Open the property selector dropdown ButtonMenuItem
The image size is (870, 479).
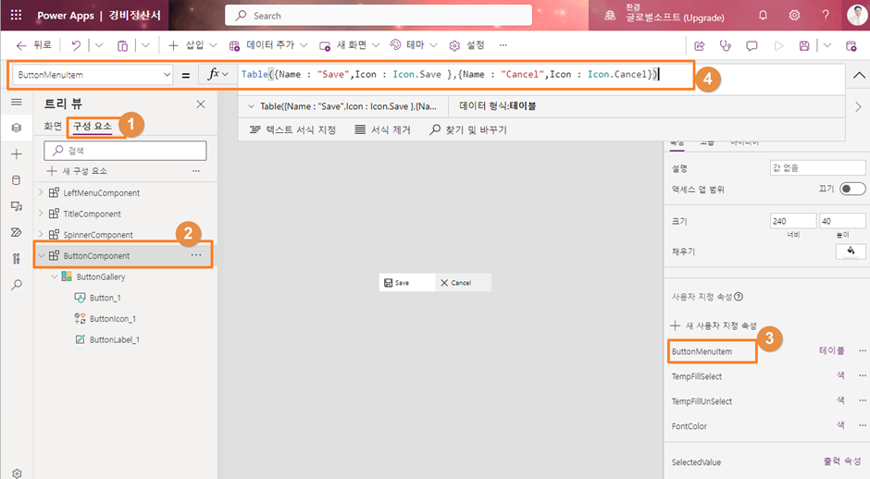click(93, 75)
